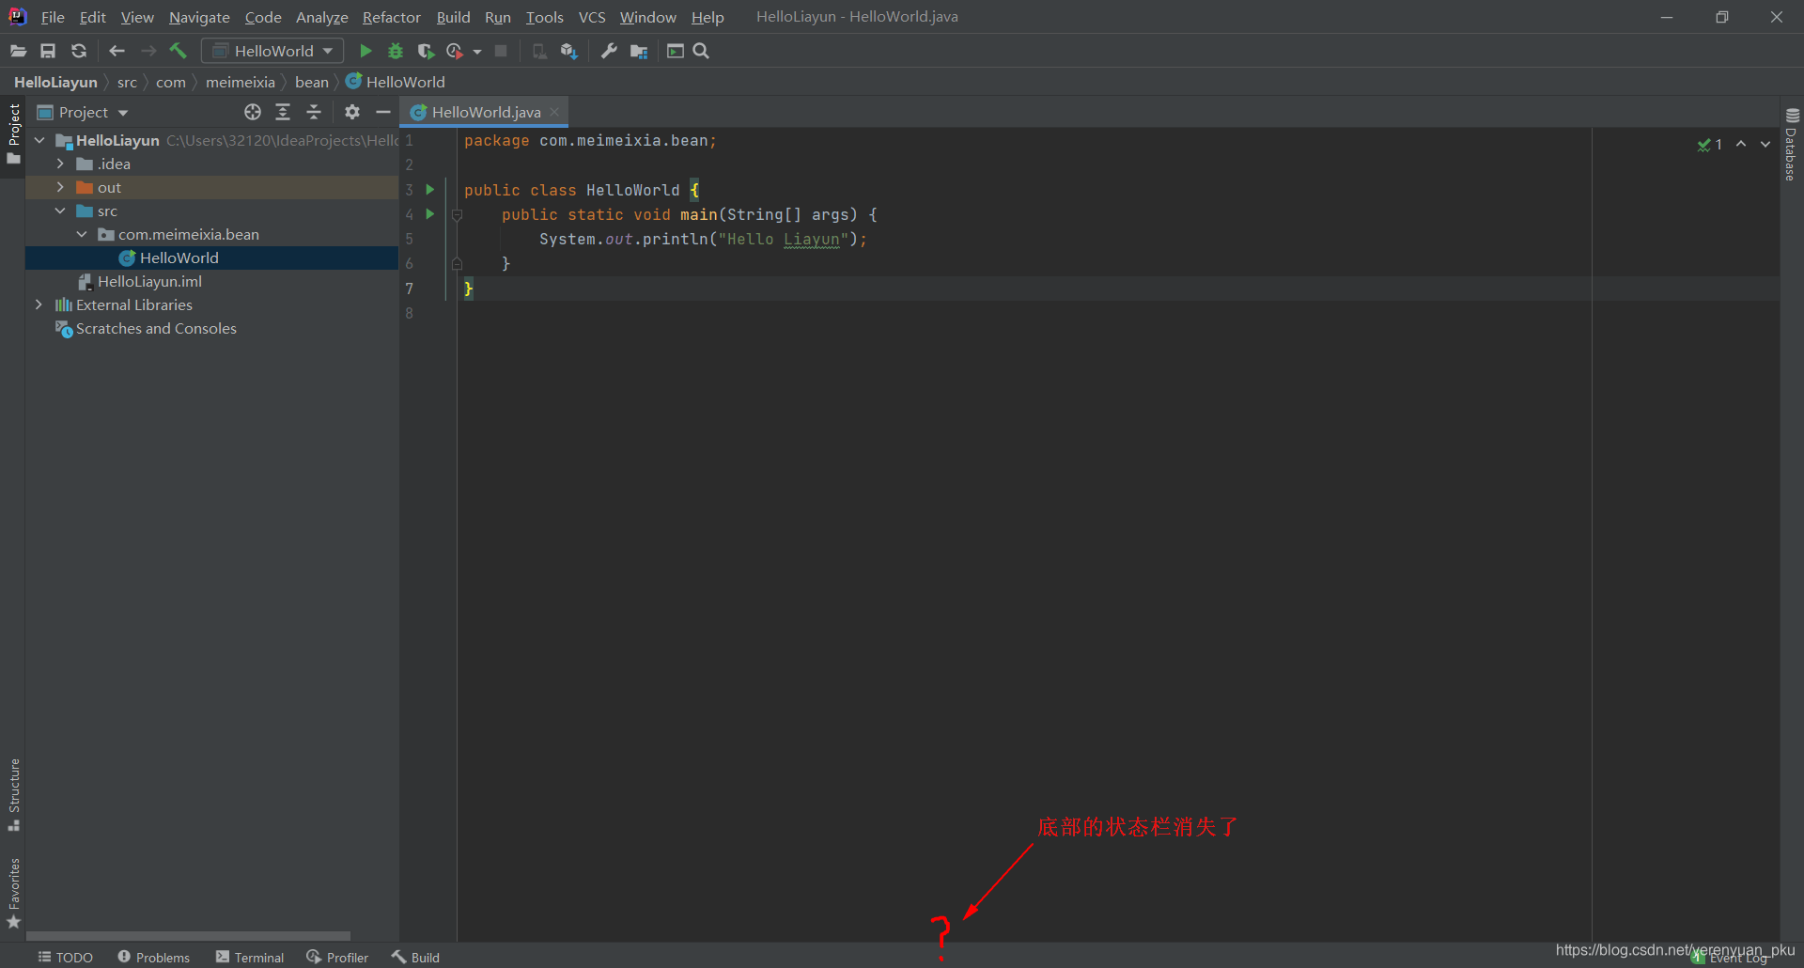
Task: Start debugging with the bug icon
Action: [x=396, y=51]
